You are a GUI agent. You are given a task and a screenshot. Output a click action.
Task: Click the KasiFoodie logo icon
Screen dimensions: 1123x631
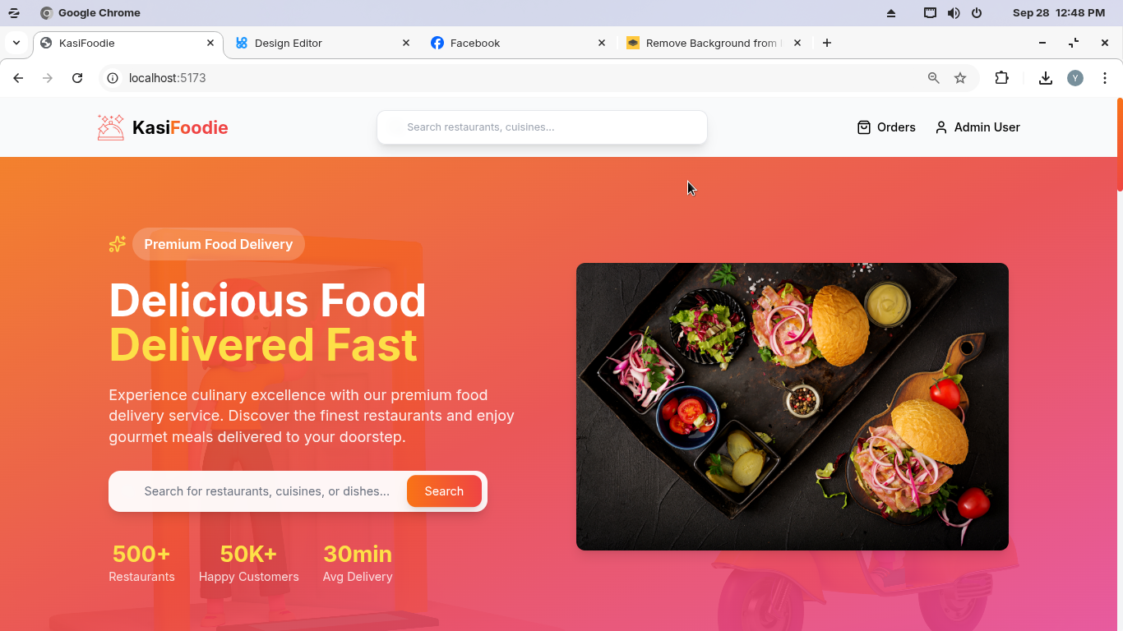[111, 127]
